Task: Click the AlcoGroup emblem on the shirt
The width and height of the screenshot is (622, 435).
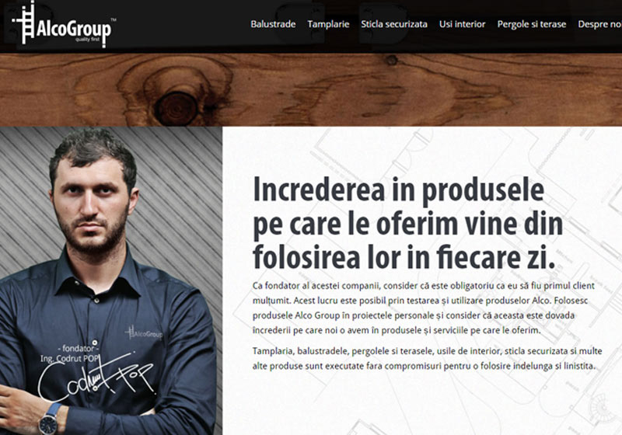Action: click(x=144, y=333)
